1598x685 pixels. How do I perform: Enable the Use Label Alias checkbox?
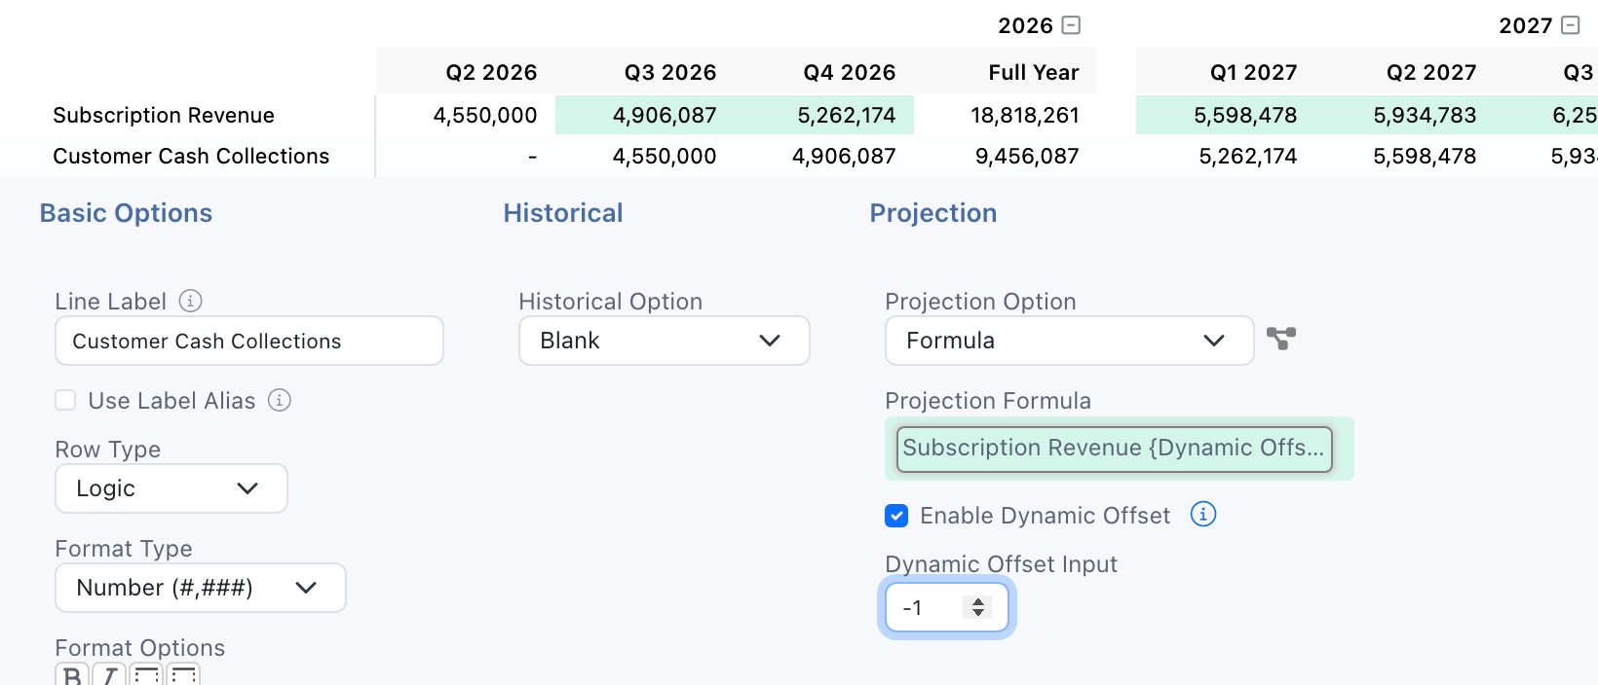pyautogui.click(x=65, y=400)
